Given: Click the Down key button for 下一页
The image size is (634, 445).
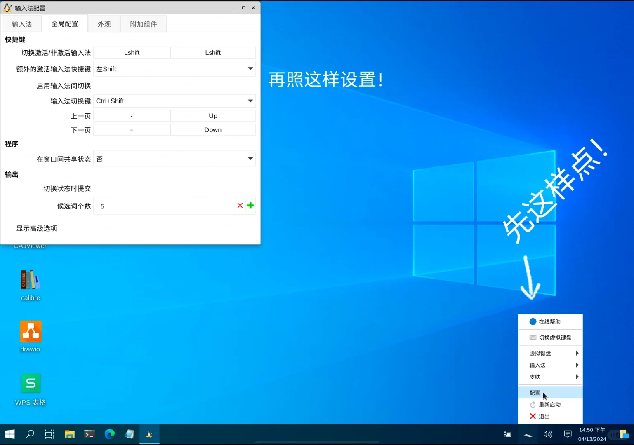Looking at the screenshot, I should [x=213, y=130].
